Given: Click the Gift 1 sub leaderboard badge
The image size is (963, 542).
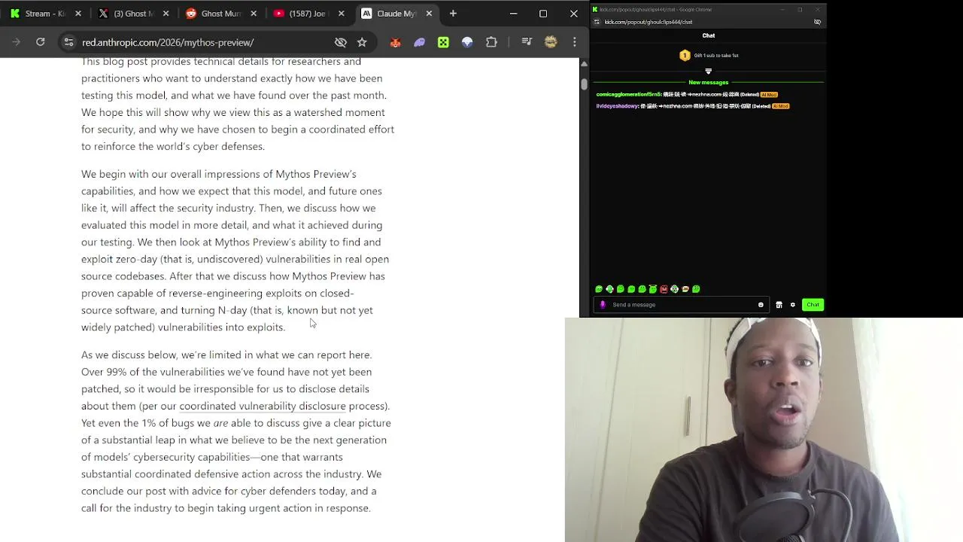Looking at the screenshot, I should click(x=685, y=55).
